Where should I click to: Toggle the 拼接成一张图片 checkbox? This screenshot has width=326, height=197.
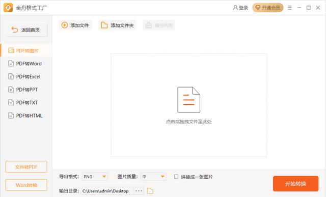coord(176,177)
